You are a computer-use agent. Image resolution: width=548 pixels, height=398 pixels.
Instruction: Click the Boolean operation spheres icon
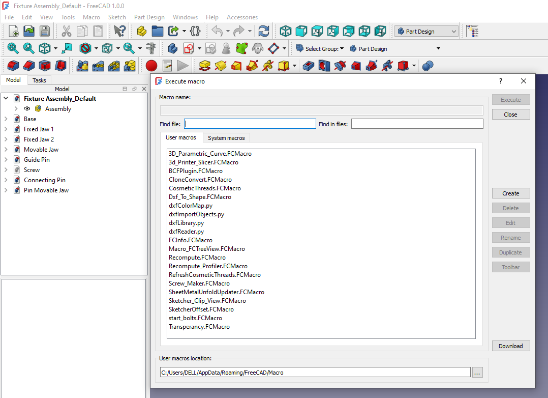428,66
